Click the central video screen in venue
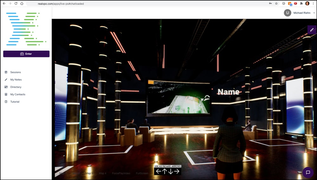This screenshot has height=180, width=317. (178, 98)
